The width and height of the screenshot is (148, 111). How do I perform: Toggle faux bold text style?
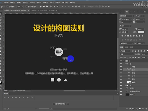[x=122, y=36]
